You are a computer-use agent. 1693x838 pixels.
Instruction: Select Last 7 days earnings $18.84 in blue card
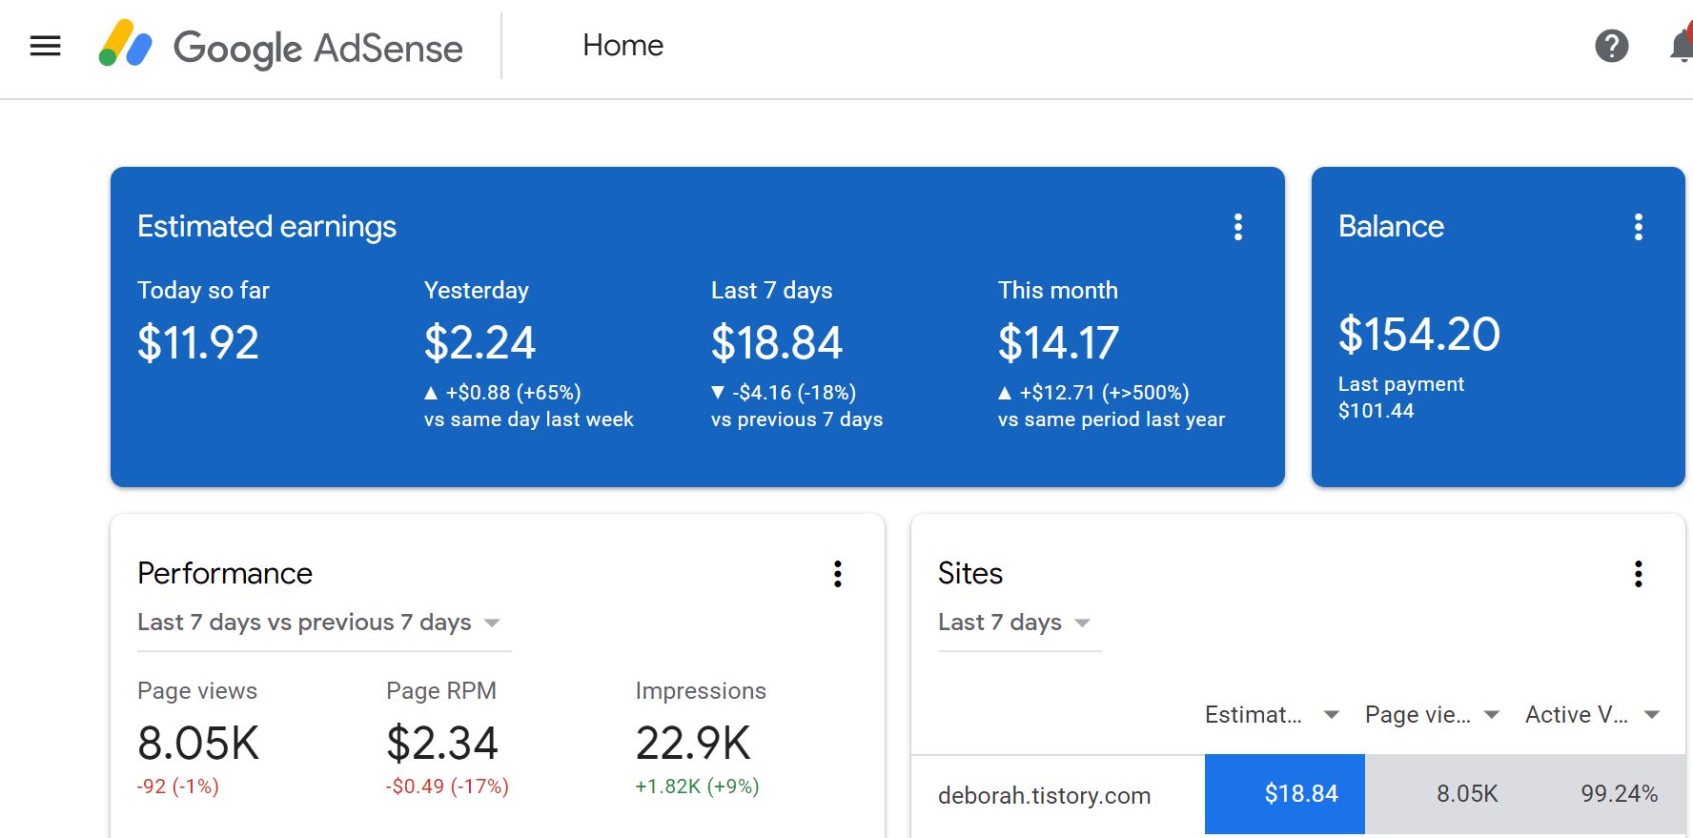tap(777, 343)
